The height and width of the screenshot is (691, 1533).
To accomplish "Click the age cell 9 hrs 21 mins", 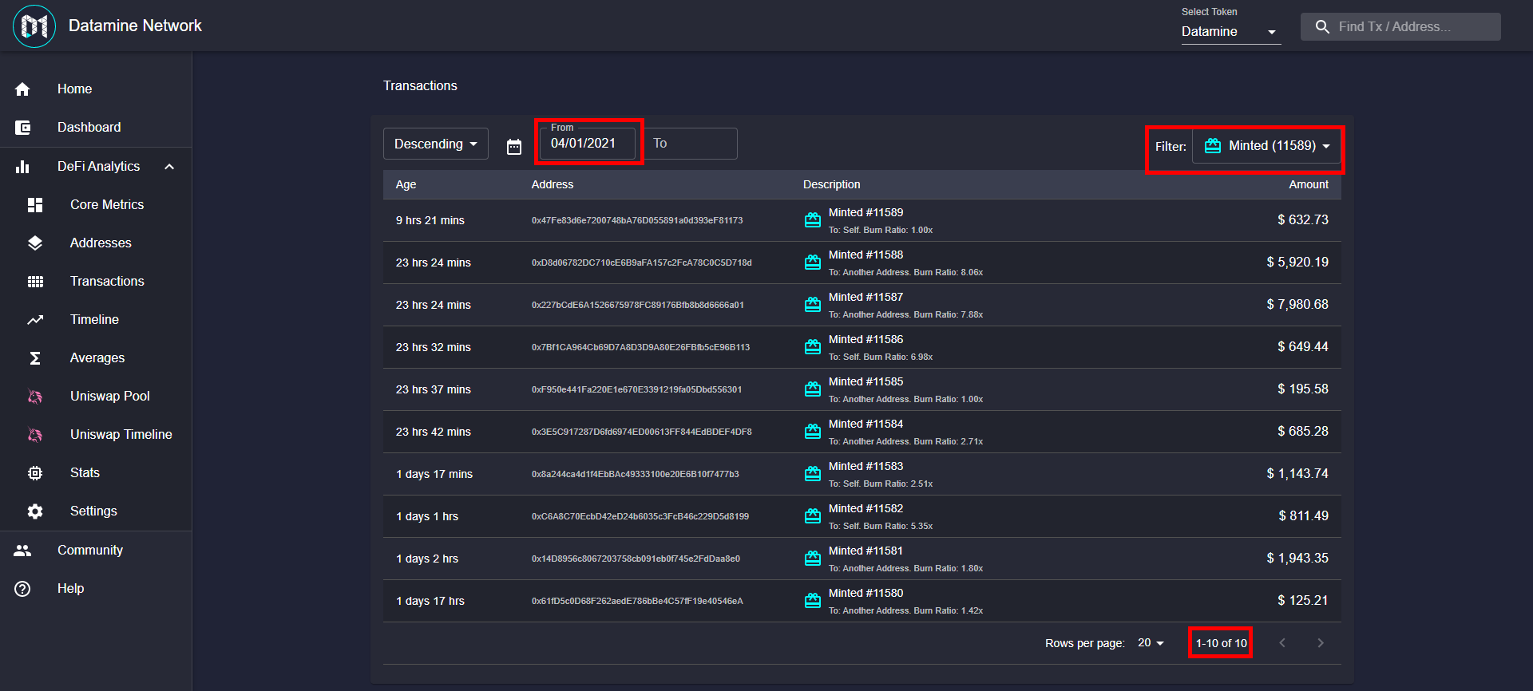I will [x=430, y=221].
